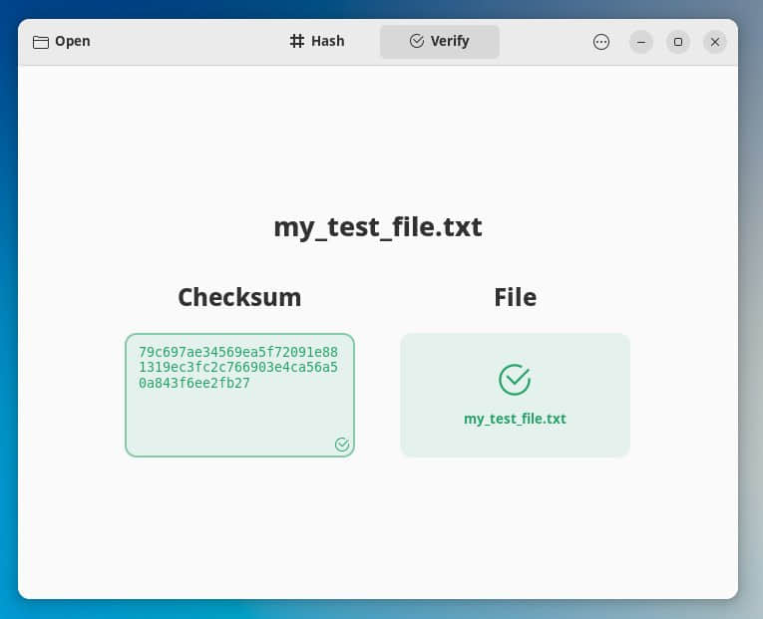Click the small checkmark icon in the checksum box
The image size is (763, 619).
coord(342,445)
